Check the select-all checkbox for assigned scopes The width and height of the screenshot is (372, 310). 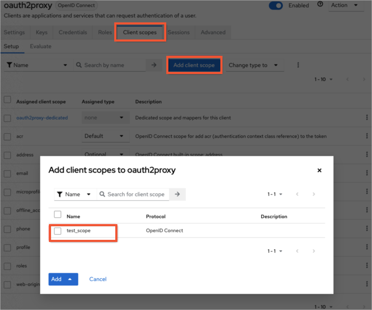[7, 99]
